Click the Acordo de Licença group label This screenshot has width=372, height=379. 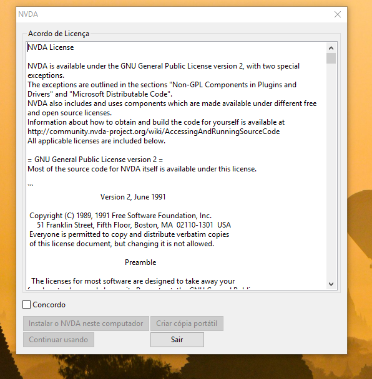[x=59, y=34]
